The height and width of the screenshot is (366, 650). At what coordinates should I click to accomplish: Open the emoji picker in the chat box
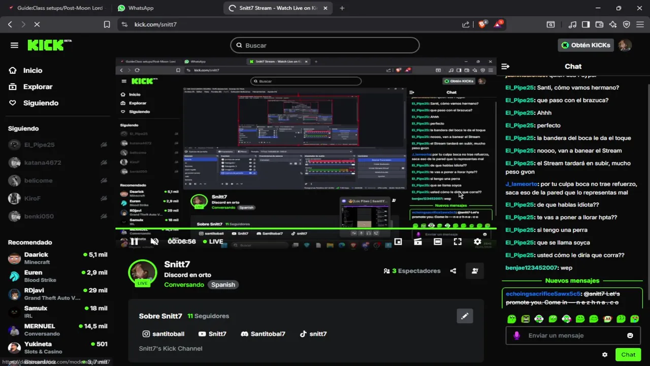click(630, 335)
